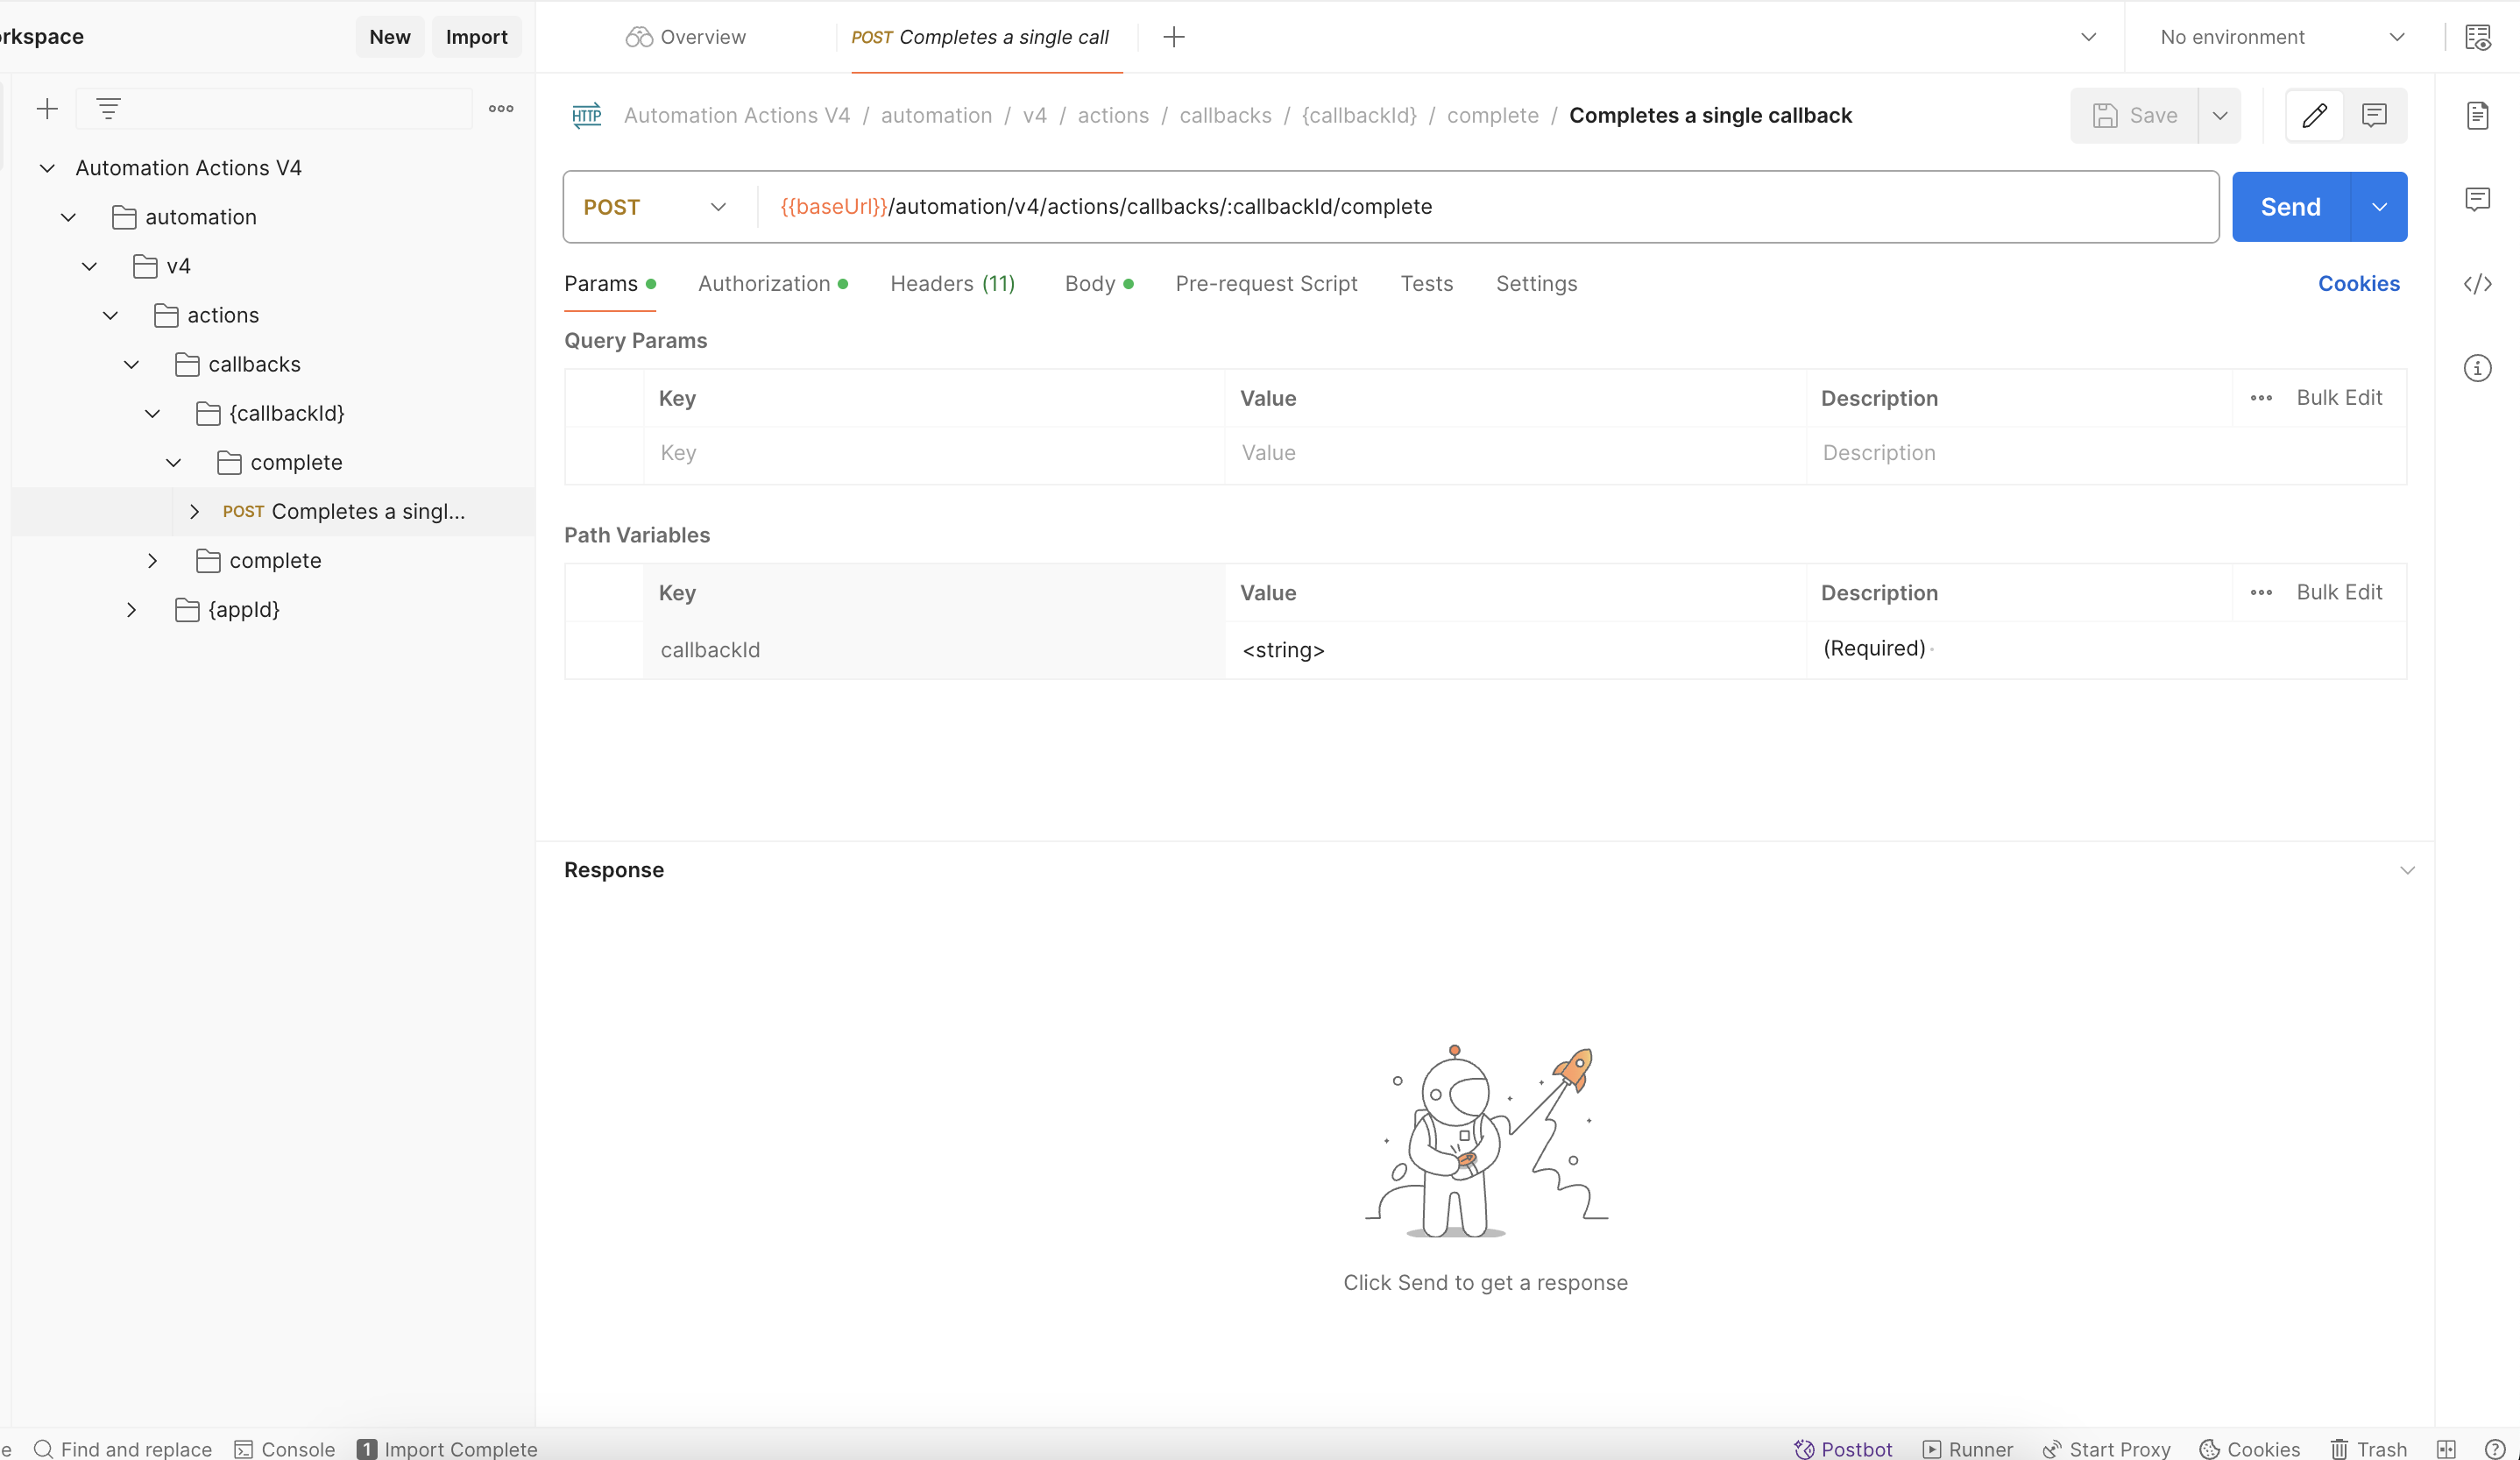The width and height of the screenshot is (2520, 1460).
Task: Expand the {appId} folder
Action: coord(131,610)
